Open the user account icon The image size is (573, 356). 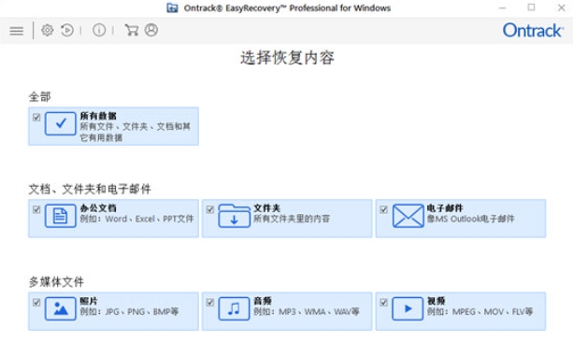(x=151, y=30)
